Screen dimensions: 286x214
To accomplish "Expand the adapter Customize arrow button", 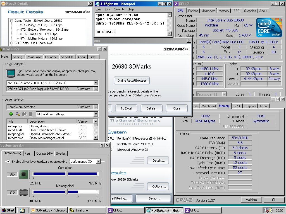I will (96, 89).
